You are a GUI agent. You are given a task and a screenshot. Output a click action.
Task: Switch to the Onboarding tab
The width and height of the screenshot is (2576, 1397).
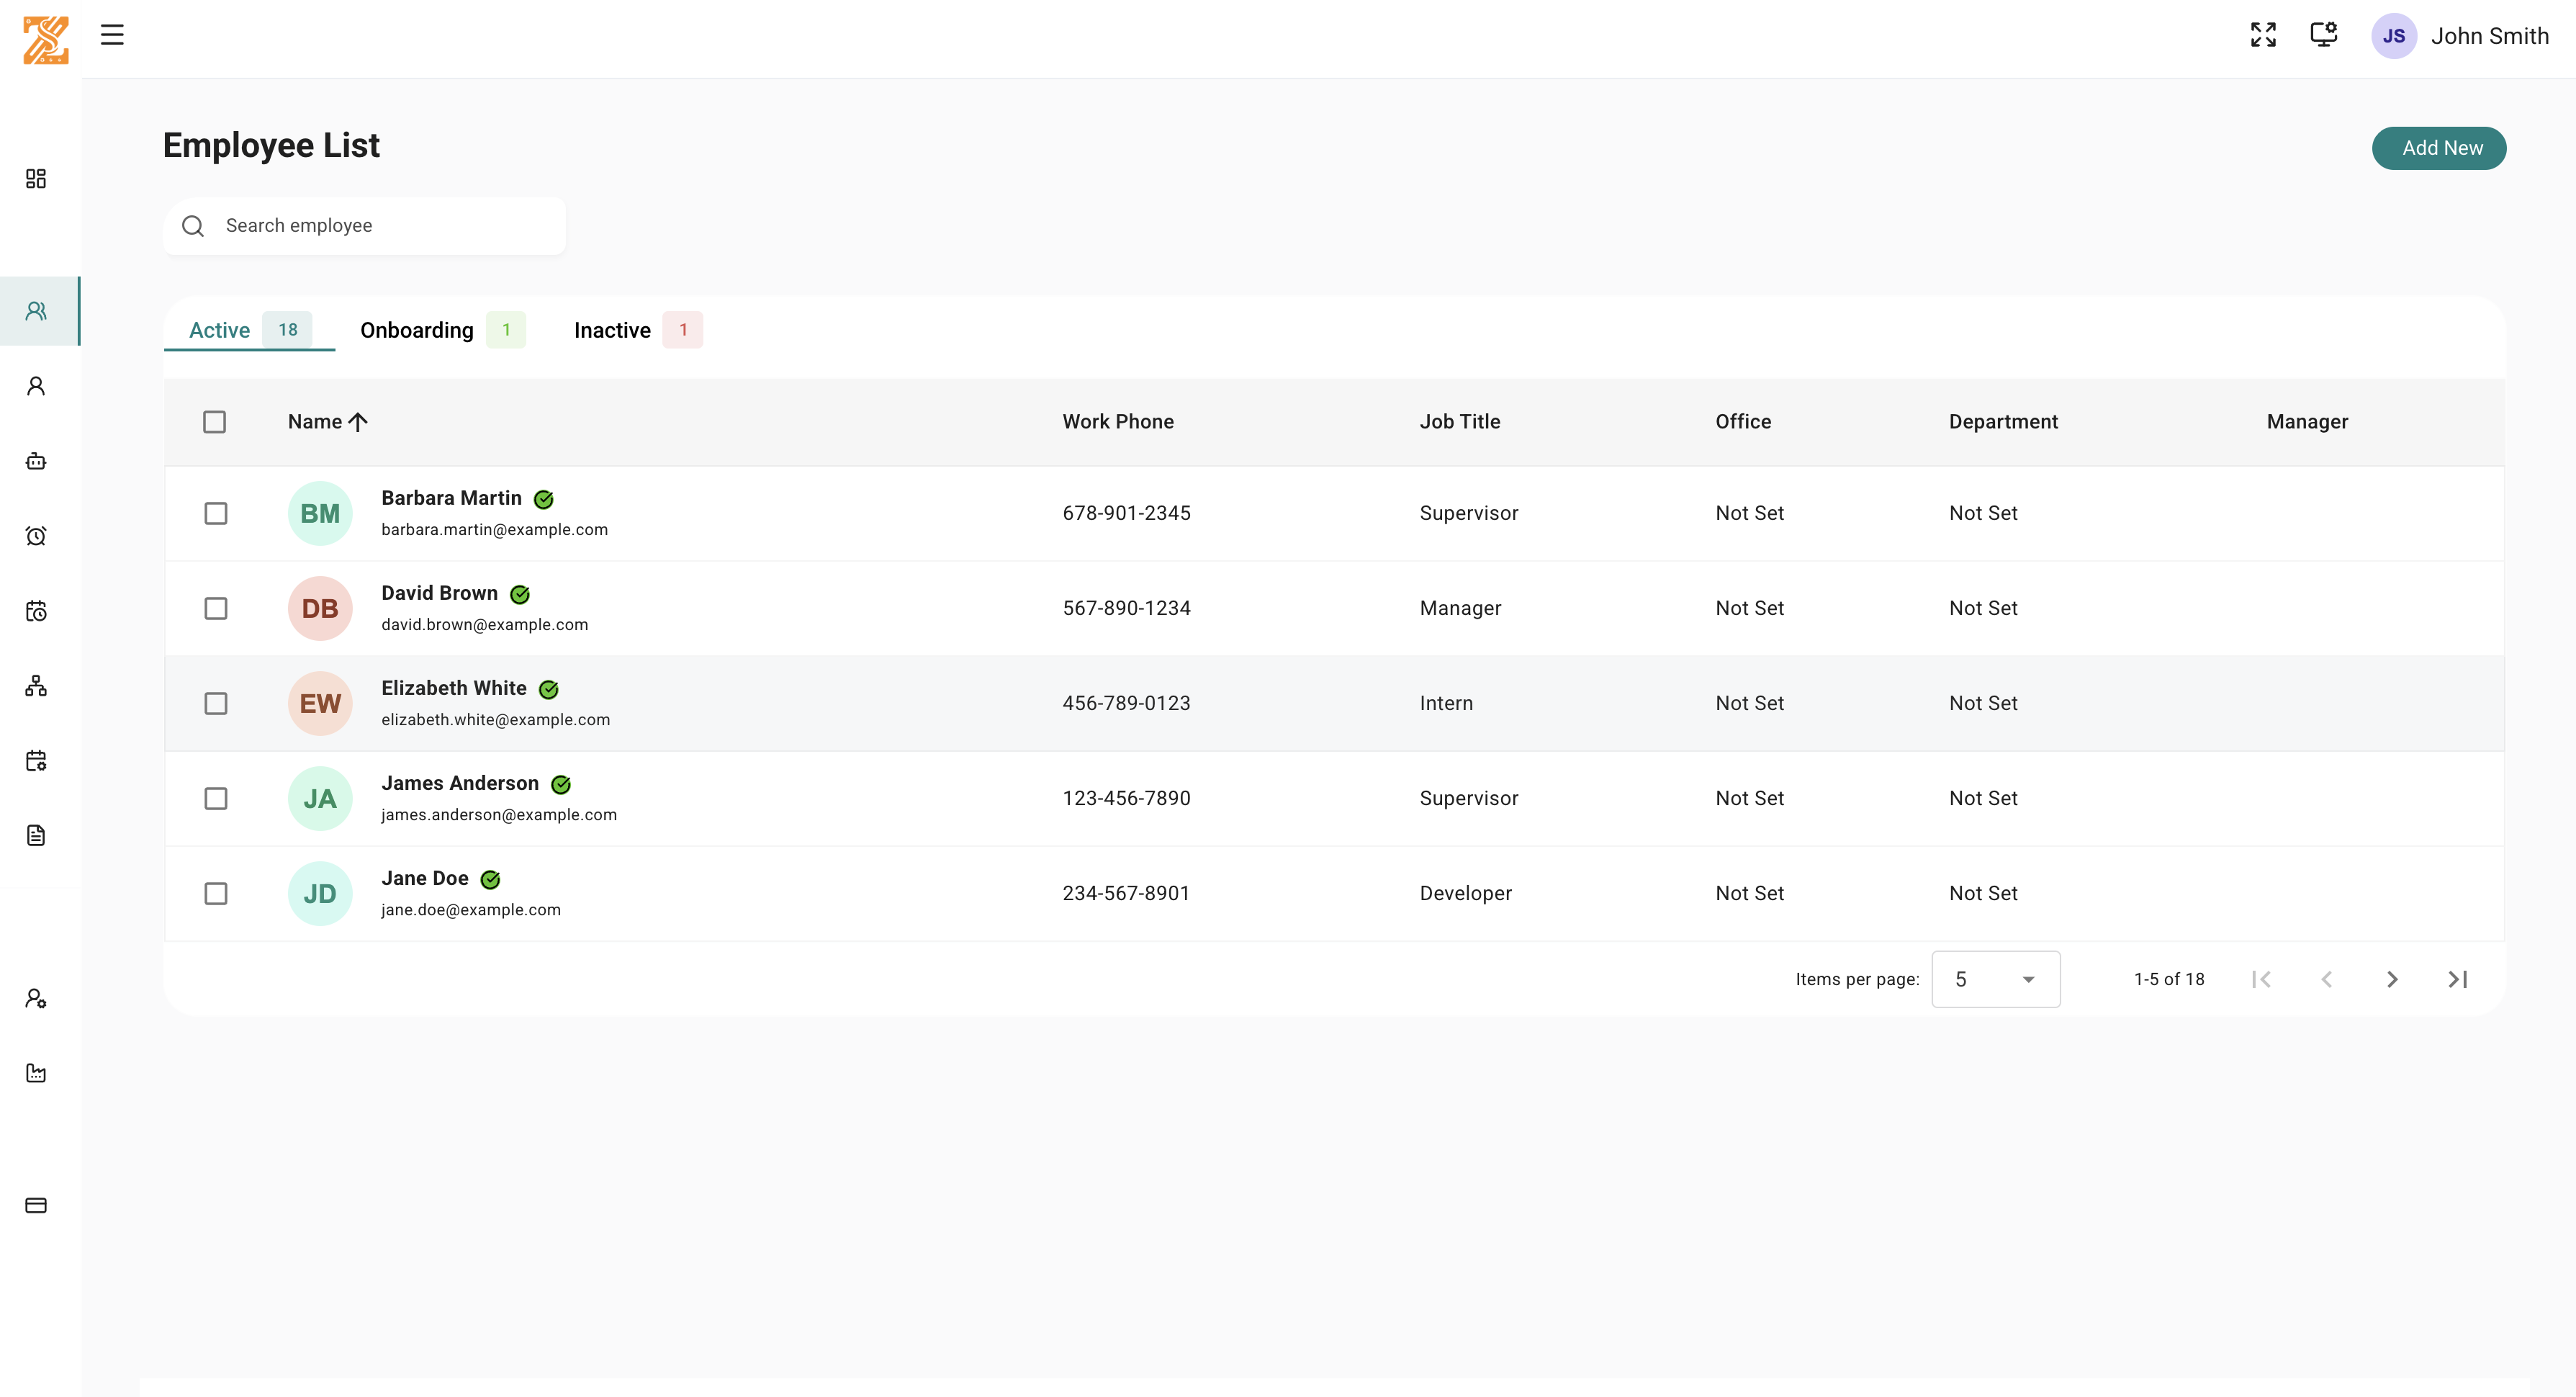(417, 330)
